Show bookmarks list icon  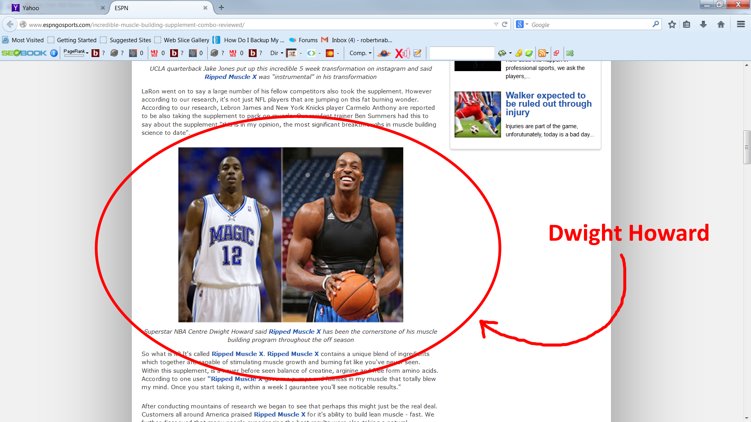[686, 25]
